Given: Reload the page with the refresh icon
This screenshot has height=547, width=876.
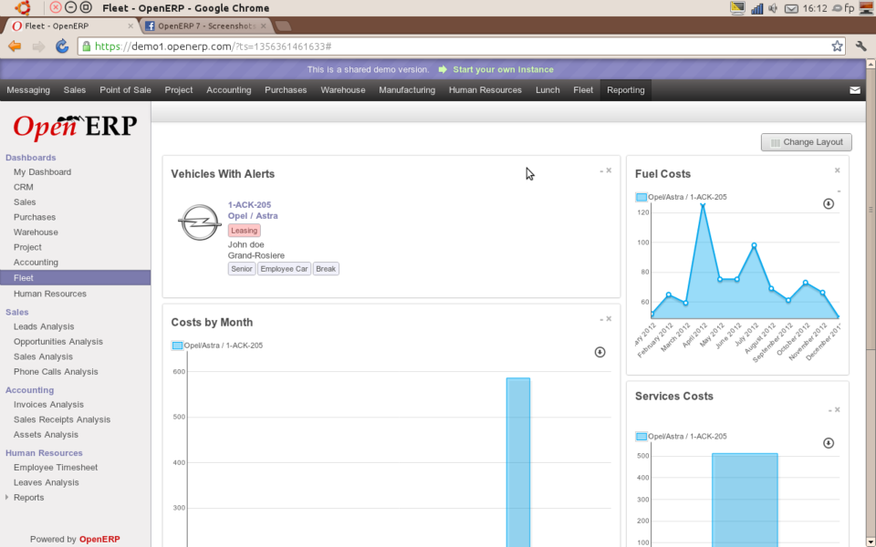Looking at the screenshot, I should [x=61, y=46].
